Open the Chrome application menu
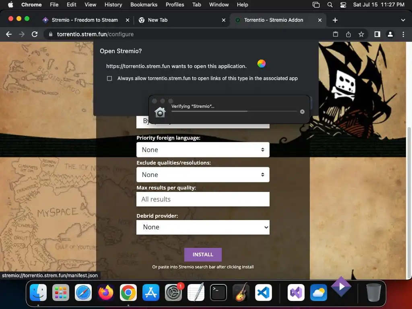 tap(31, 5)
